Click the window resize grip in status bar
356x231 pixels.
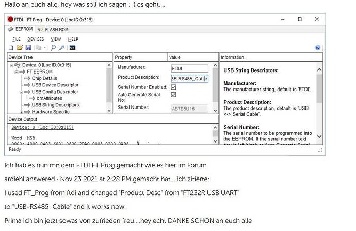(320, 150)
